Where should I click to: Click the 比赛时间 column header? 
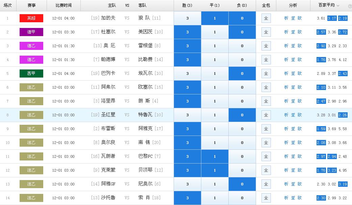pyautogui.click(x=64, y=5)
